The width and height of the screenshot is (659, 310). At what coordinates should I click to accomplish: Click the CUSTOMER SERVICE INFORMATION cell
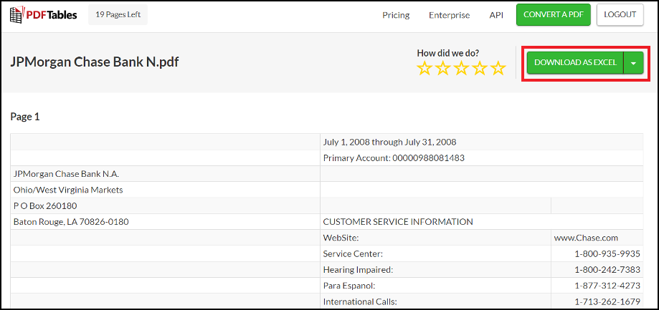point(481,221)
